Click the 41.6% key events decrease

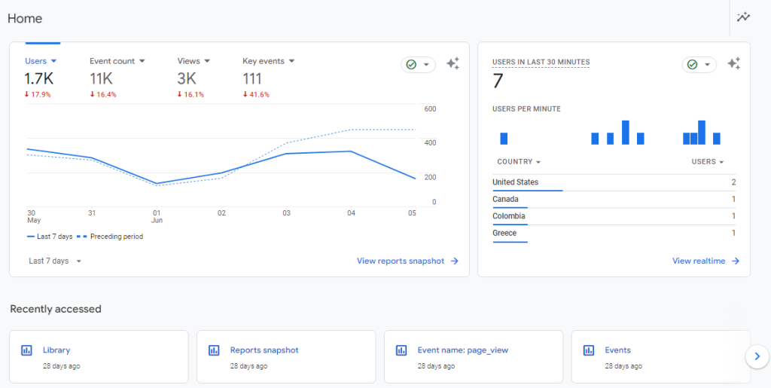point(256,95)
